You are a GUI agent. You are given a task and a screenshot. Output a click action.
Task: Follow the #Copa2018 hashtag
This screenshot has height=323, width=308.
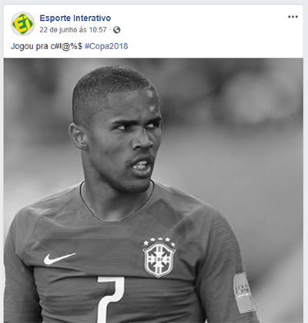[106, 46]
